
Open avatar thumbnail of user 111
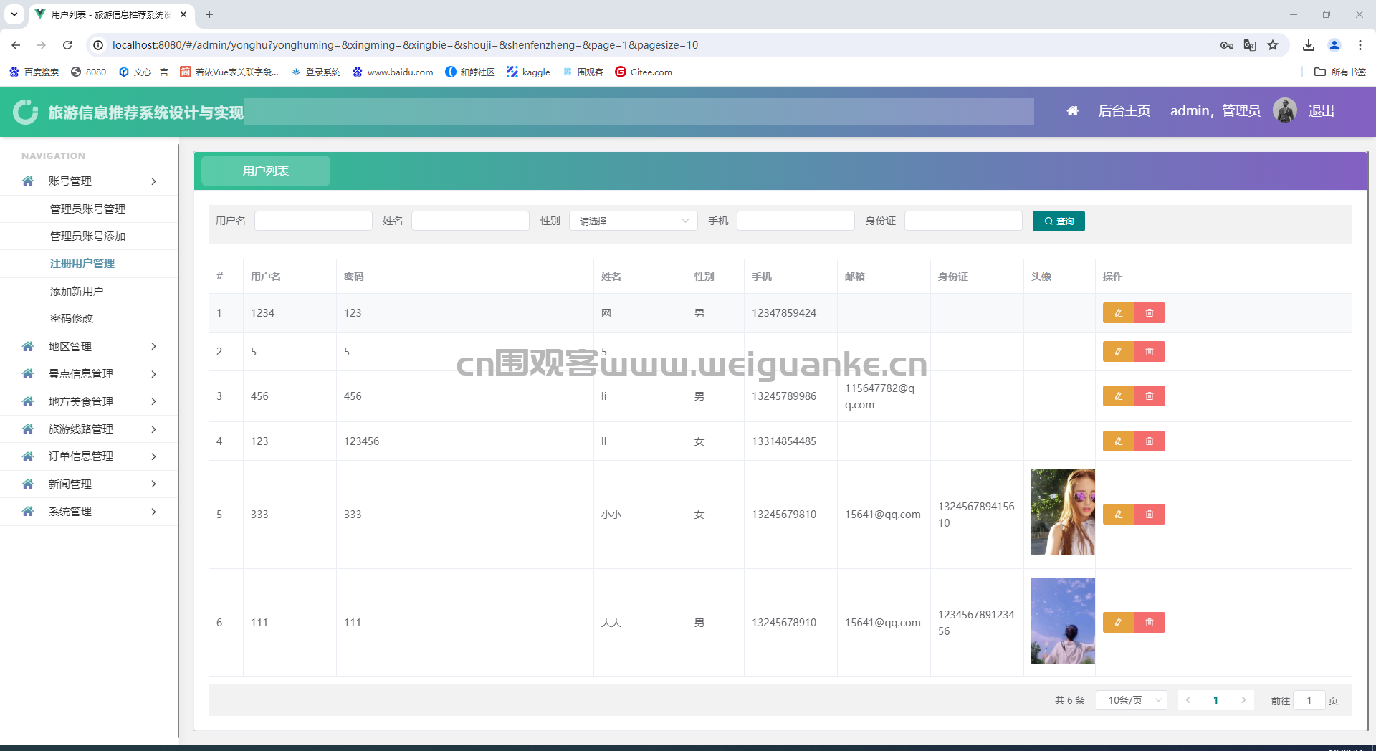(x=1063, y=621)
